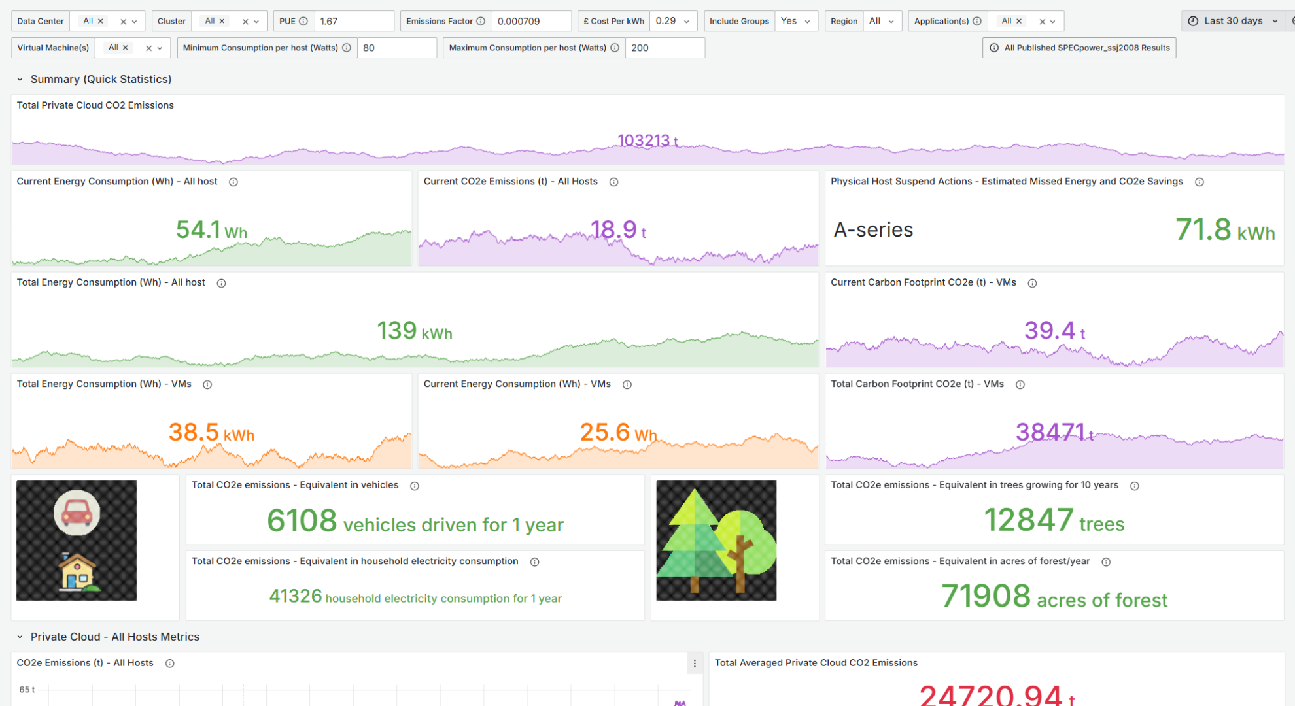Click the Emissions Factor info icon
The height and width of the screenshot is (706, 1295).
pos(481,21)
